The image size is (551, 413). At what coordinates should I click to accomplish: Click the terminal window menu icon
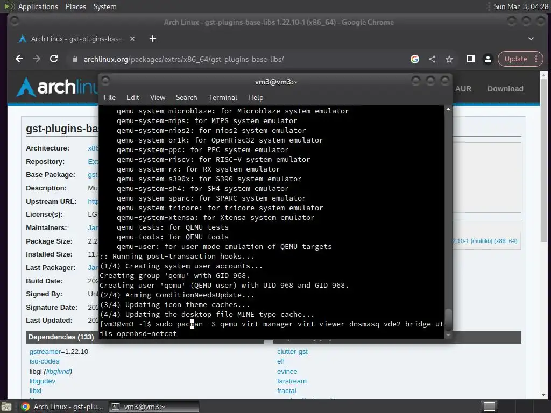(105, 81)
